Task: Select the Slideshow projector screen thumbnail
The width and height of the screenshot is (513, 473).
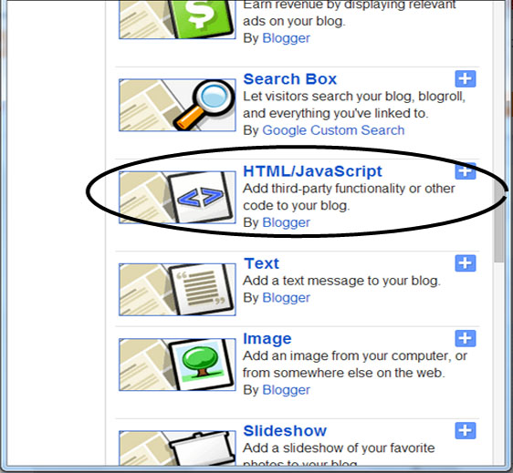Action: [x=177, y=448]
